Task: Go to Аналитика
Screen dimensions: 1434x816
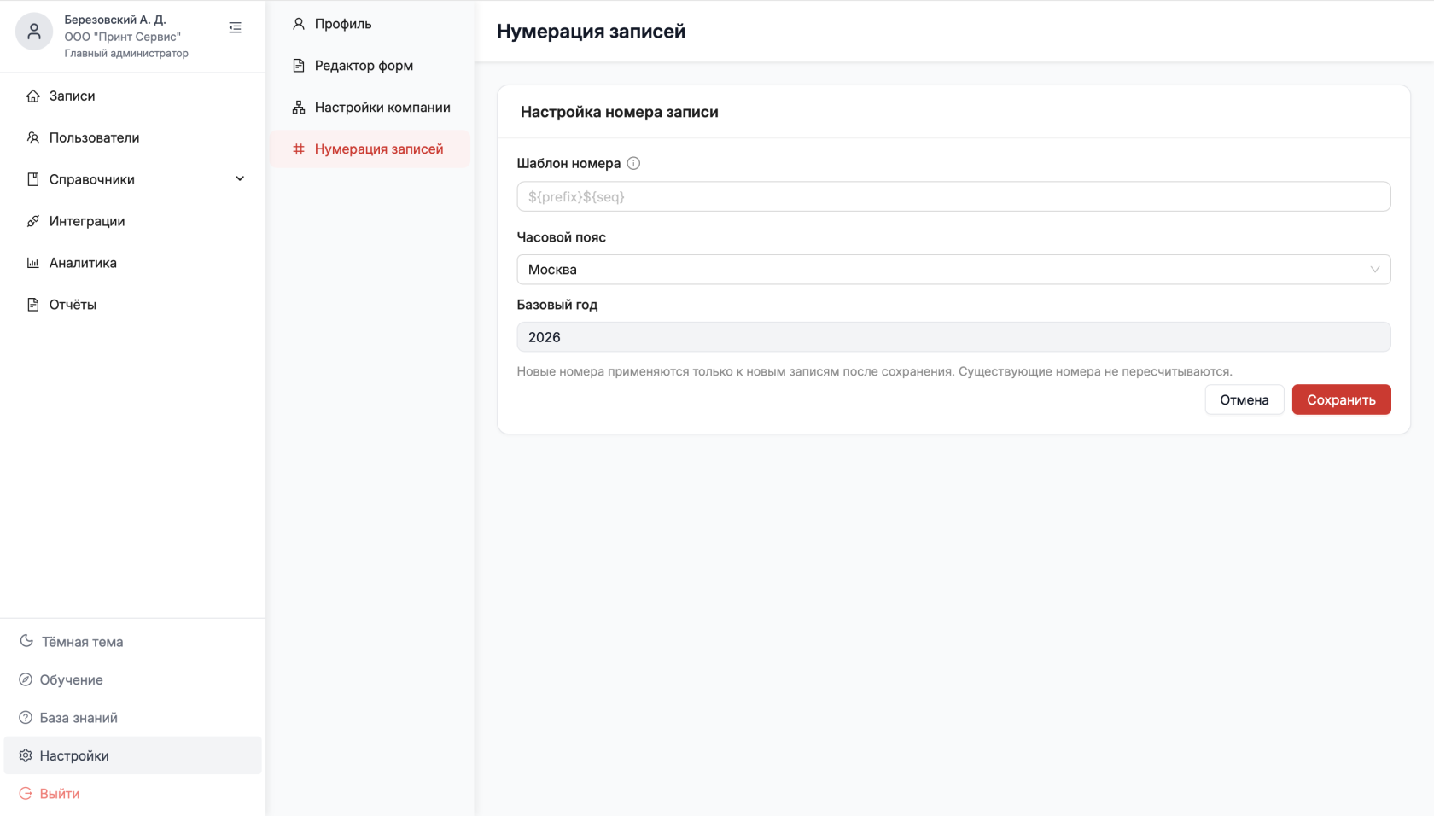Action: [133, 263]
